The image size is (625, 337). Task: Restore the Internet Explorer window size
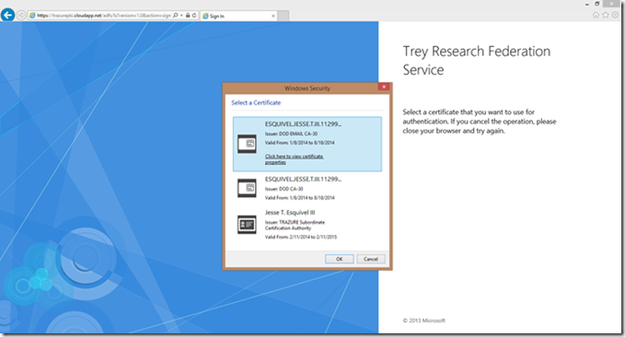[x=597, y=4]
